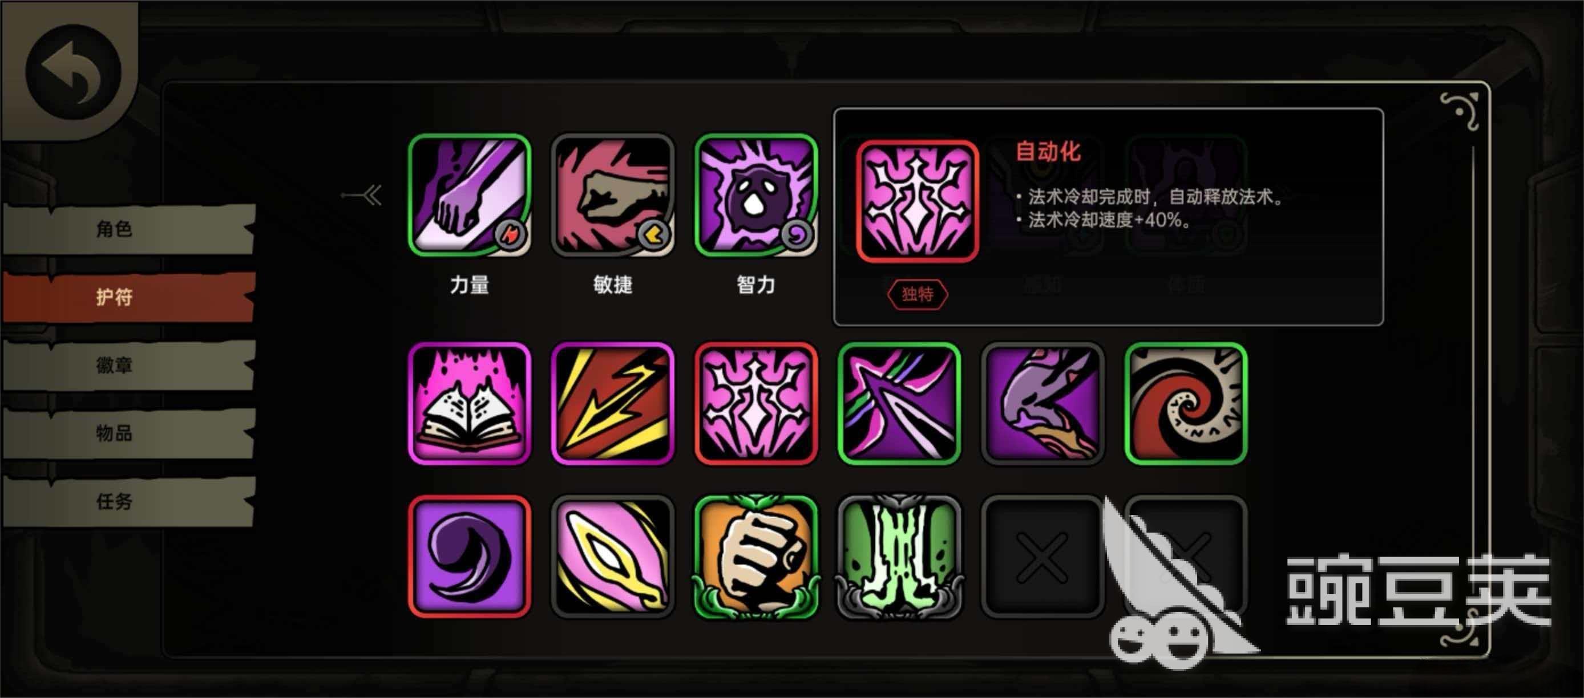The width and height of the screenshot is (1584, 698).
Task: Pick the green dripping slime talisman
Action: (x=899, y=557)
